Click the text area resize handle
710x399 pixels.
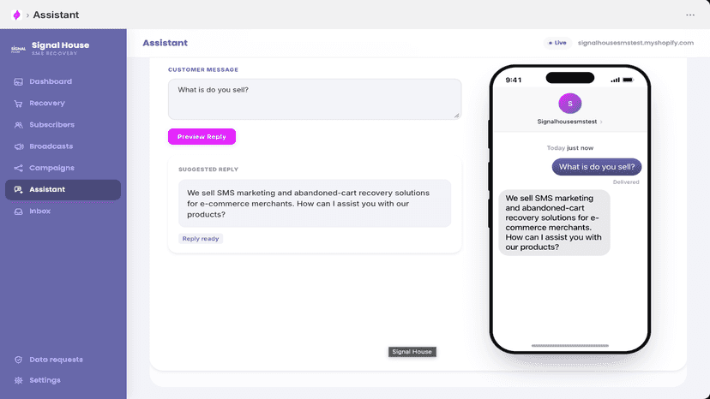click(457, 116)
